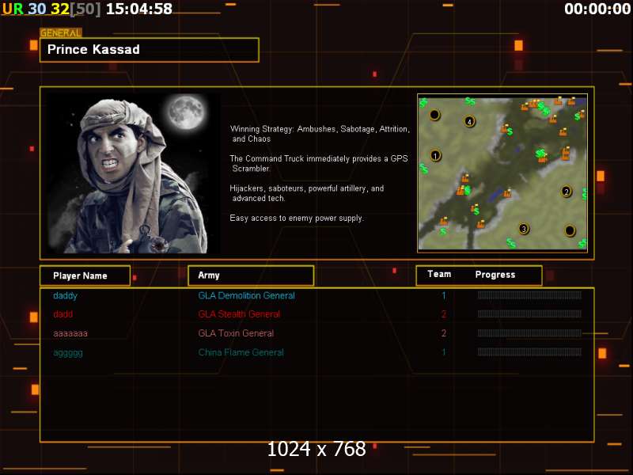Viewport: 633px width, 475px height.
Task: Select the Player Name column header
Action: (85, 275)
